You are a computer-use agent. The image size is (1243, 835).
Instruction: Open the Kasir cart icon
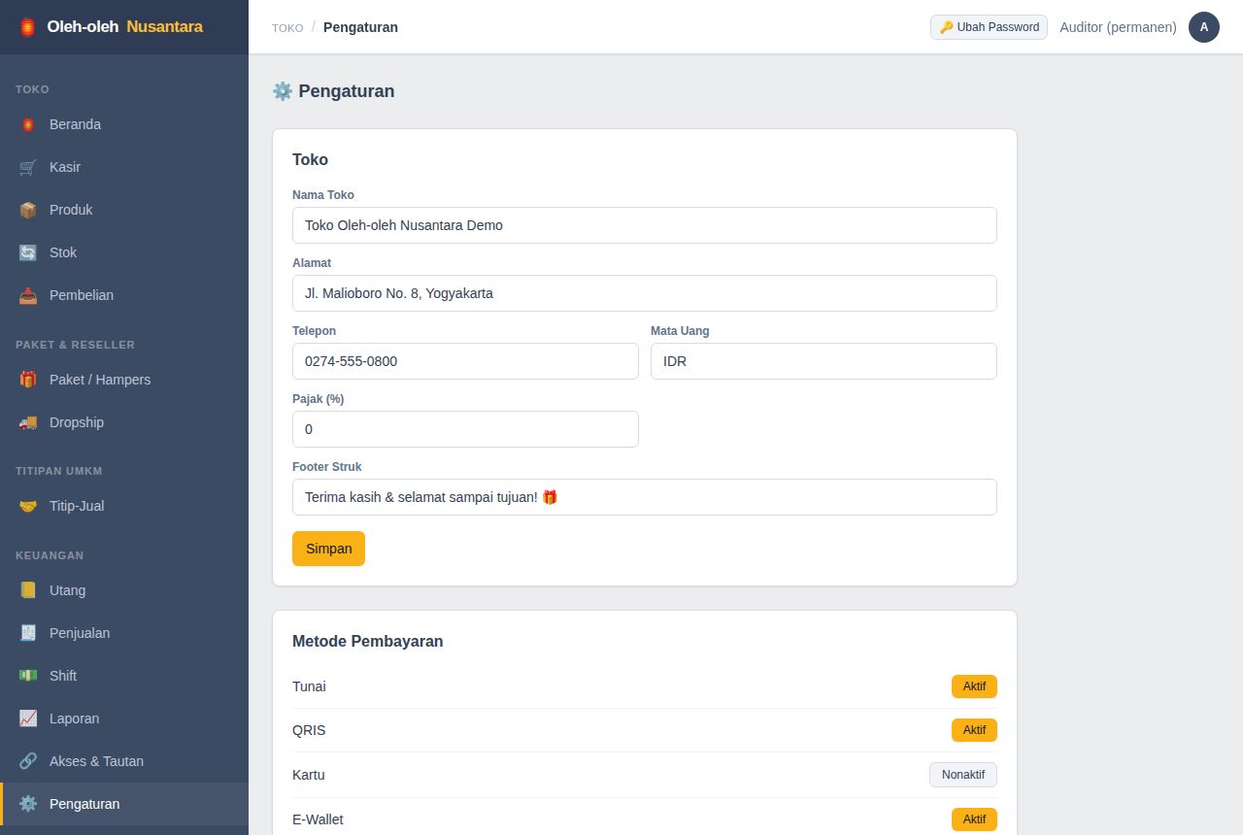click(28, 167)
